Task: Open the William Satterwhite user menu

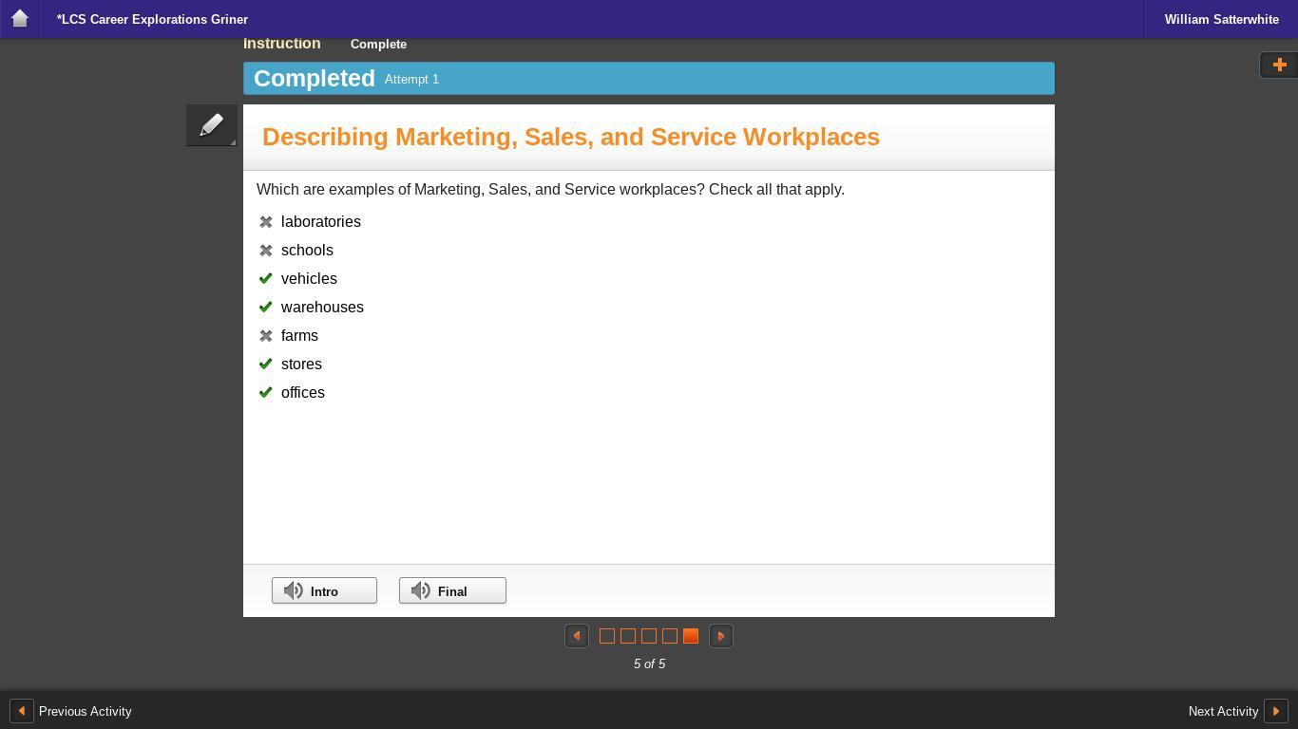Action: (x=1221, y=19)
